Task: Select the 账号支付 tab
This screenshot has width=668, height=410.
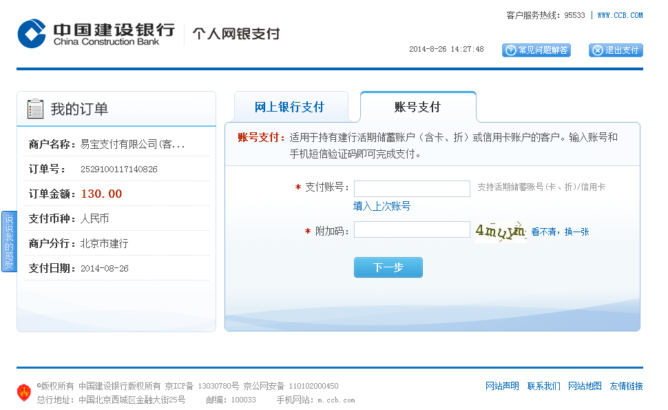Action: (x=417, y=107)
